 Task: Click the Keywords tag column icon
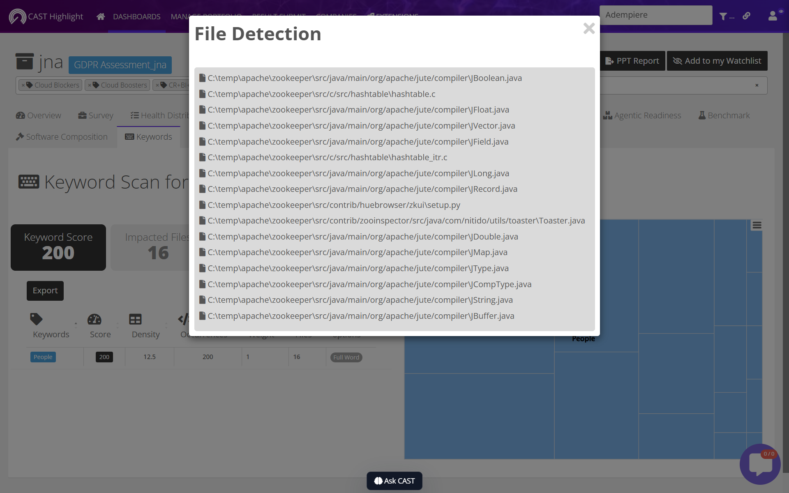[36, 319]
